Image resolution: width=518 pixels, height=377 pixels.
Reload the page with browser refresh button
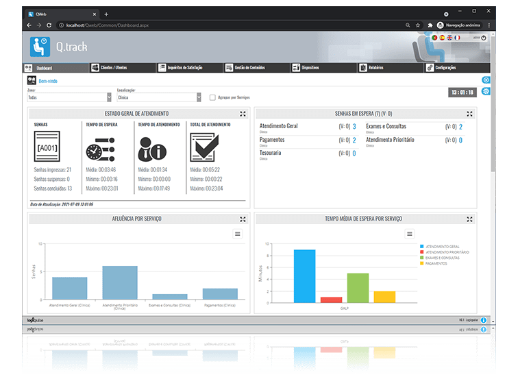click(x=49, y=25)
